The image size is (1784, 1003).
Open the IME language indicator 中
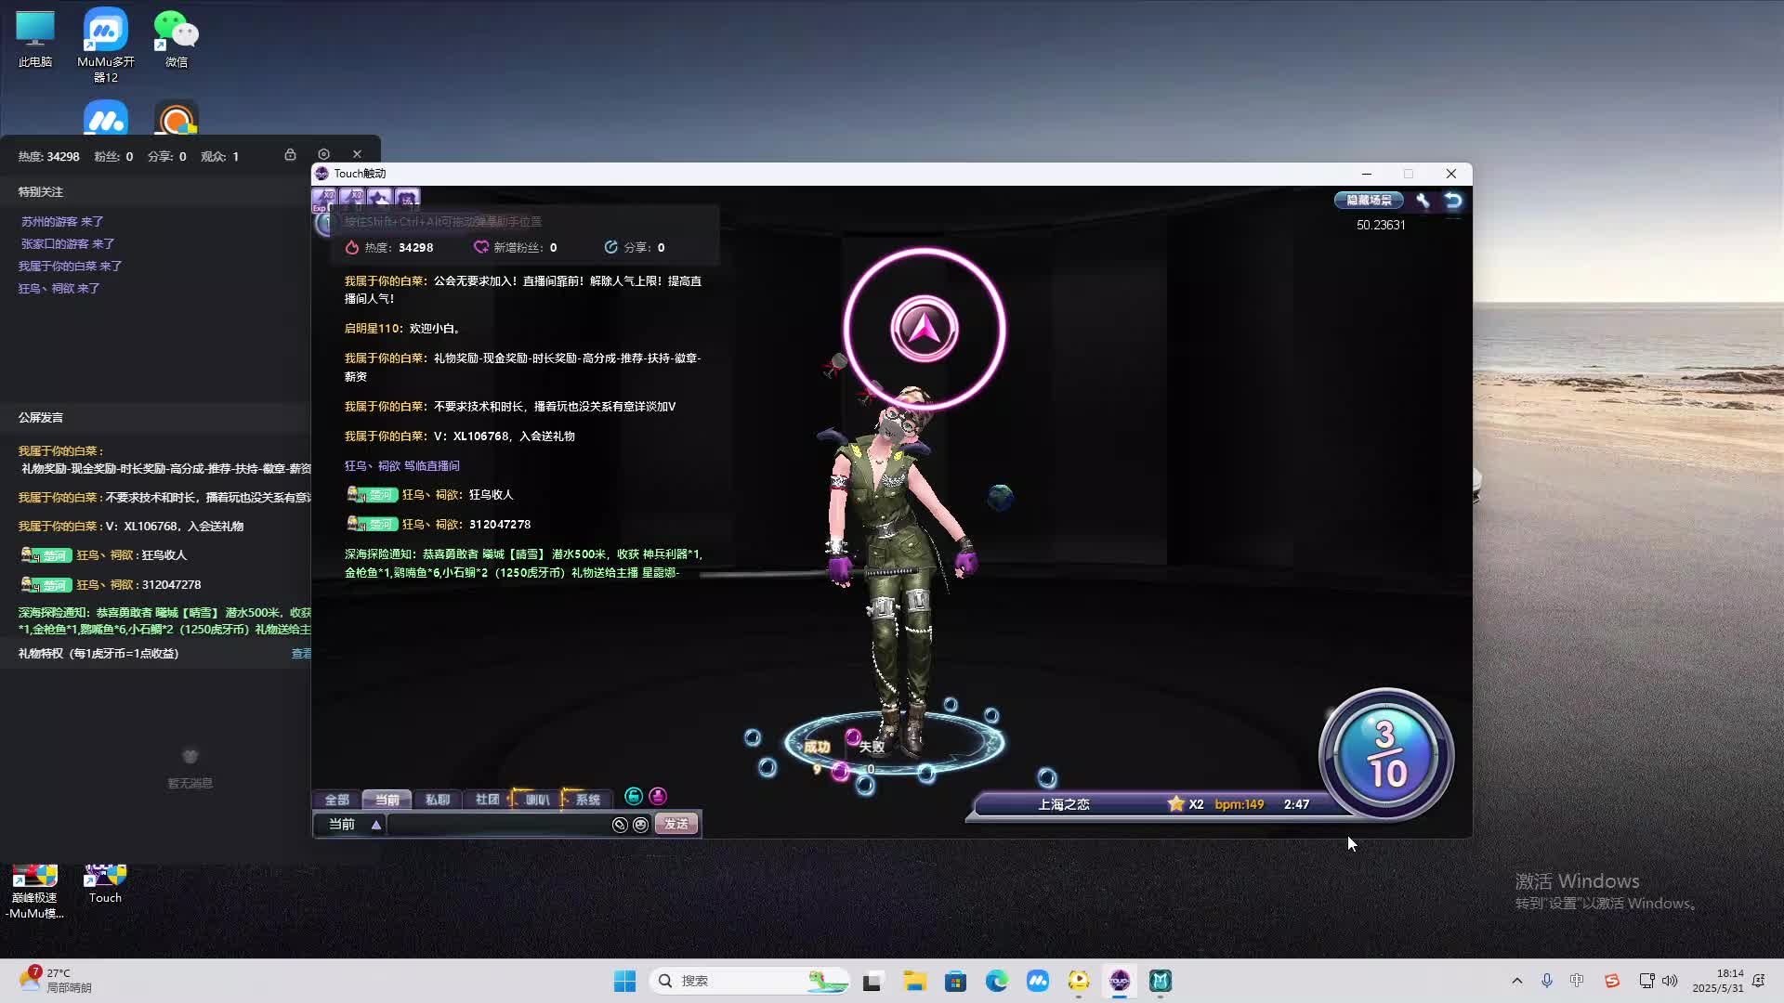pos(1577,981)
